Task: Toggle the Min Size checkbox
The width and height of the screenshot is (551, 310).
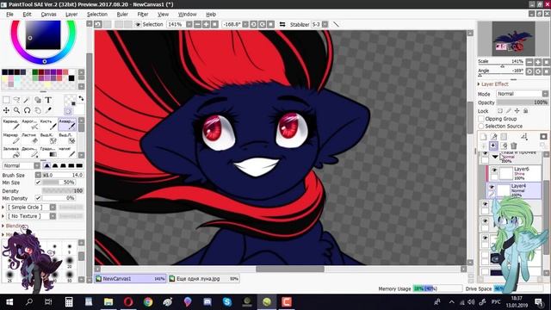Action: (x=38, y=183)
